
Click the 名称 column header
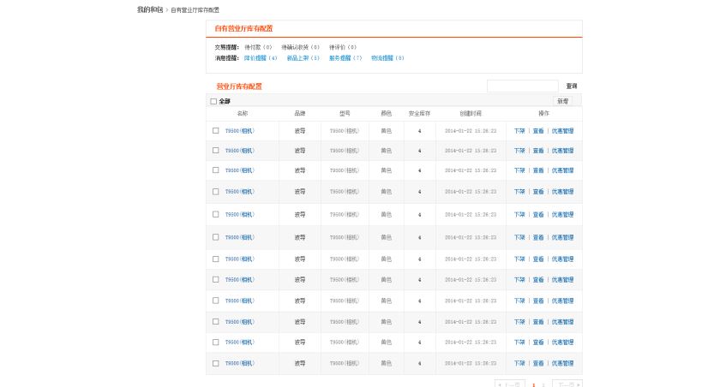coord(243,113)
